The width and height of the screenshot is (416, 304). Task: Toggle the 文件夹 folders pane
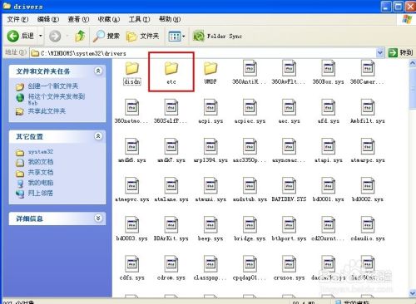point(143,36)
